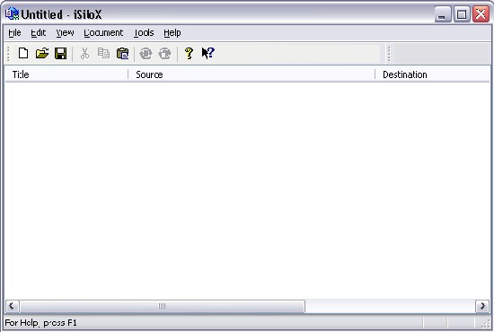Open an existing file via folder icon

click(42, 53)
